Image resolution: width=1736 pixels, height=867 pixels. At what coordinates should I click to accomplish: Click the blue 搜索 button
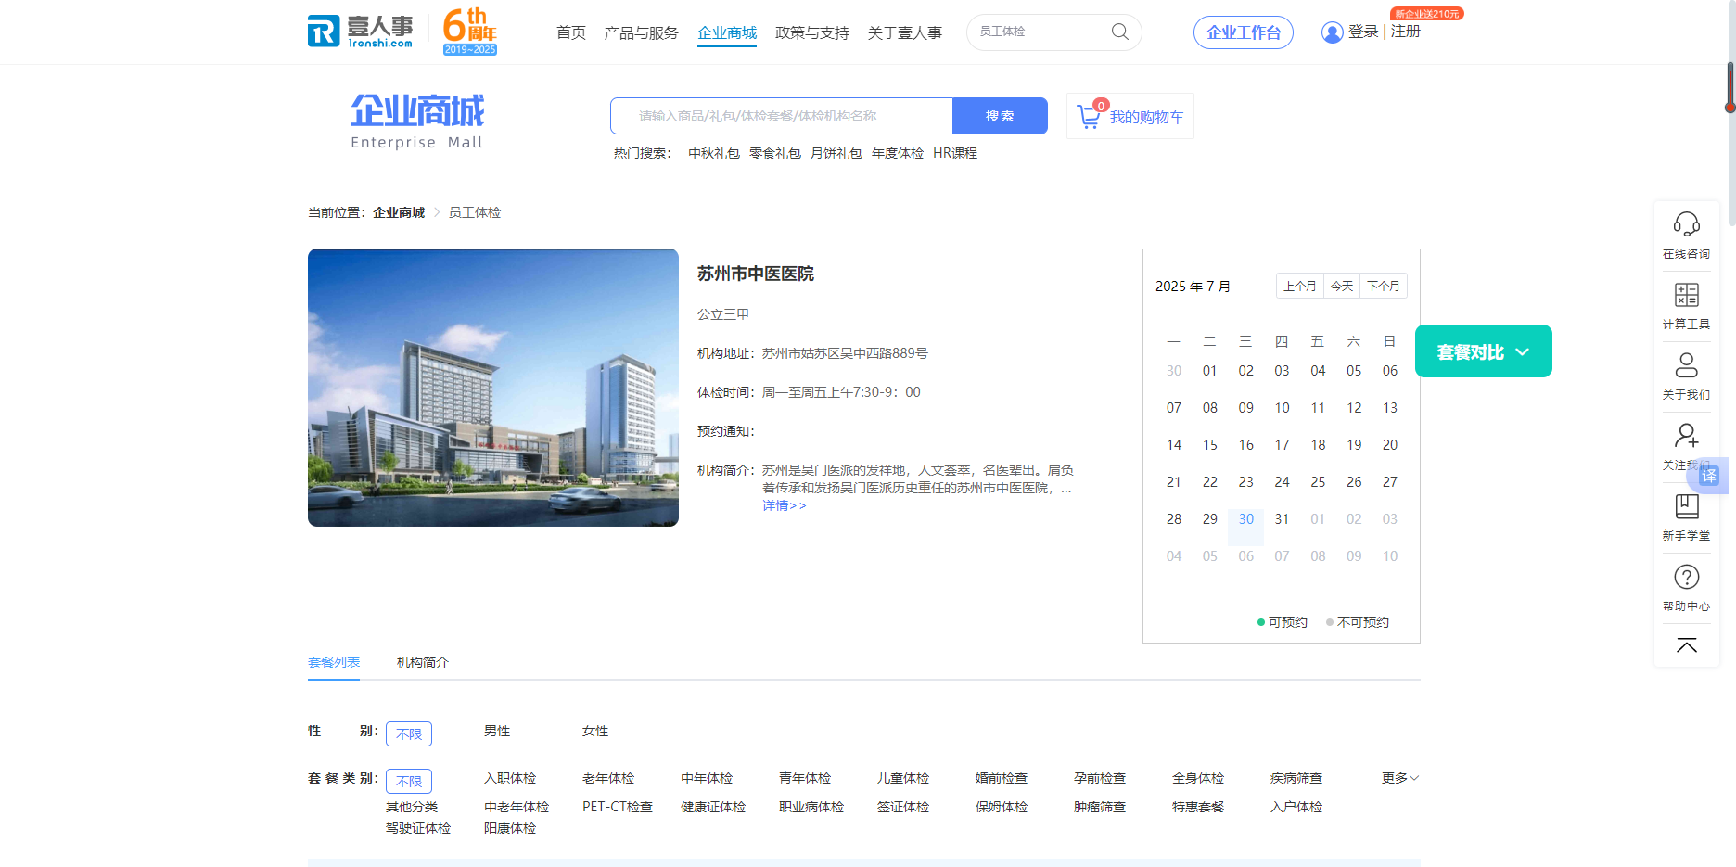click(1000, 116)
